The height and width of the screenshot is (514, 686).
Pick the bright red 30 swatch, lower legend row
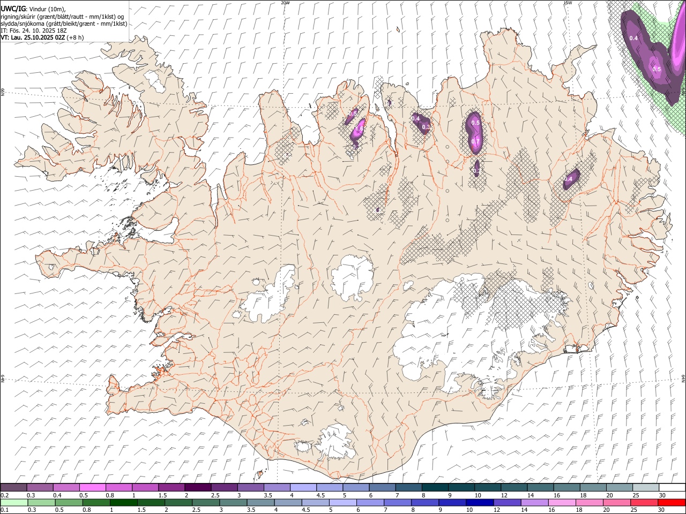[671, 502]
